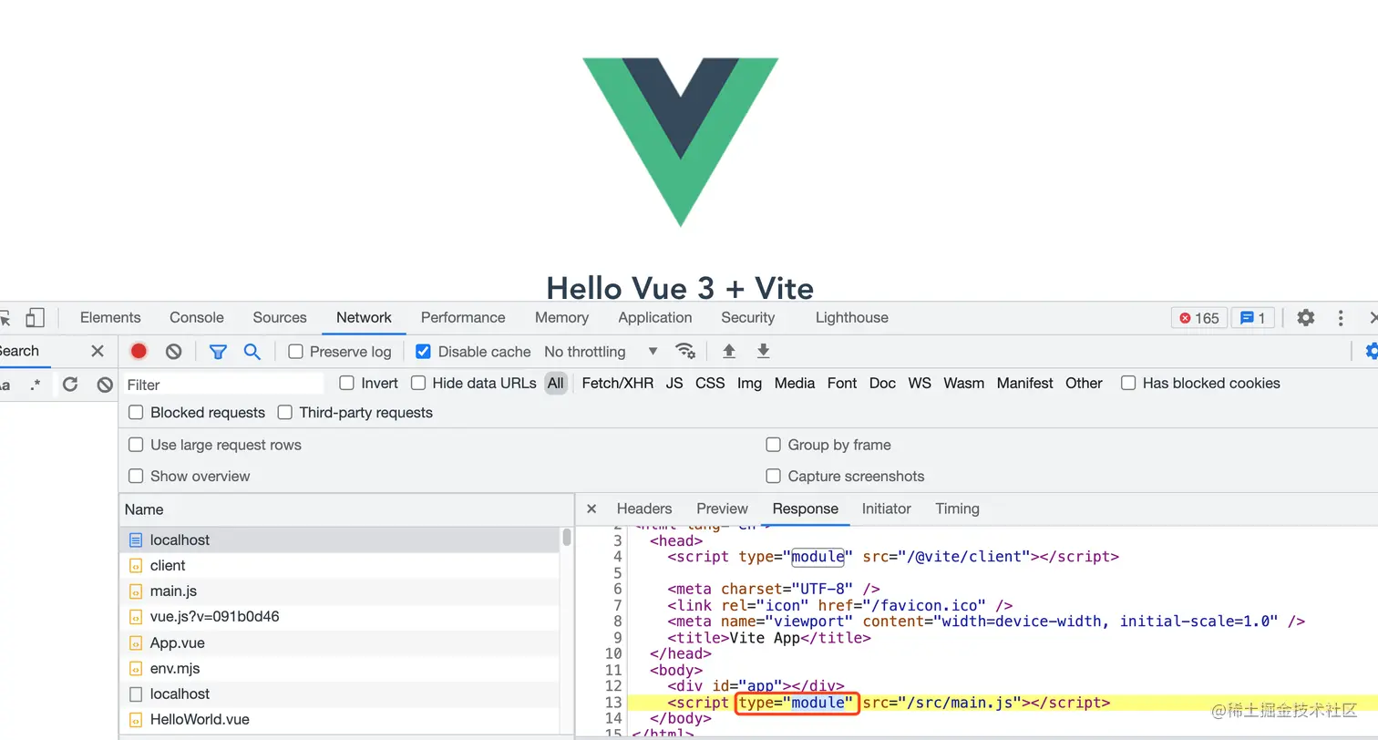Enable Blocked requests checkbox
1378x740 pixels.
(x=136, y=412)
